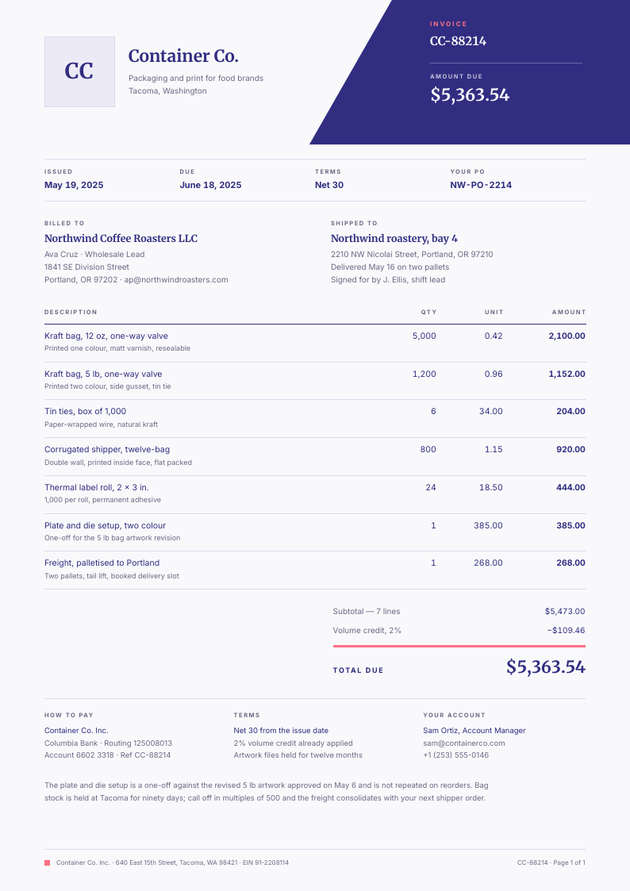
Task: Click amount 1,152.00
Action: coord(567,374)
